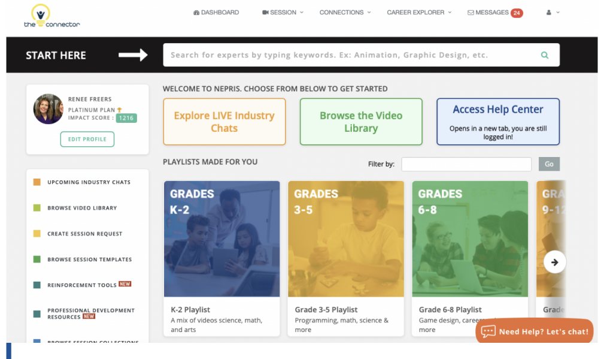Open the Need Help? Let's chat widget
The height and width of the screenshot is (359, 613).
pos(535,331)
